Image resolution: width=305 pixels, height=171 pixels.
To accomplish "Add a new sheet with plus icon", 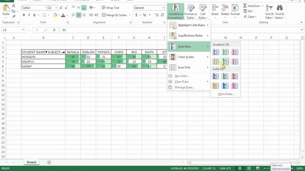I will [49, 162].
